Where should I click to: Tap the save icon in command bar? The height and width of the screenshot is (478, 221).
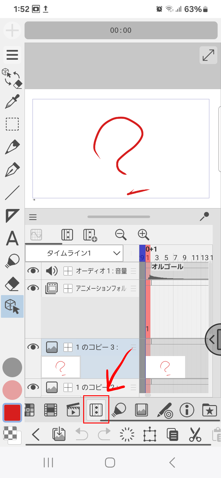pos(58,434)
